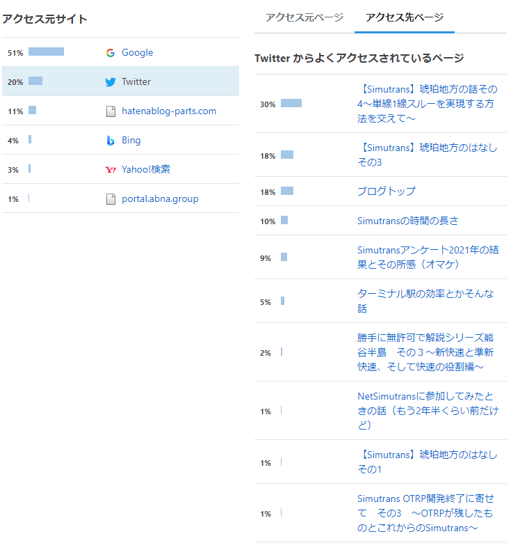
Task: Open 琥珀地方の話その4 article link
Action: point(428,104)
